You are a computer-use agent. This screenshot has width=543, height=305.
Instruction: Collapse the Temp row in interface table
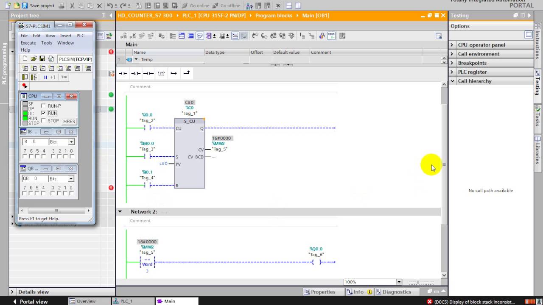click(x=136, y=60)
